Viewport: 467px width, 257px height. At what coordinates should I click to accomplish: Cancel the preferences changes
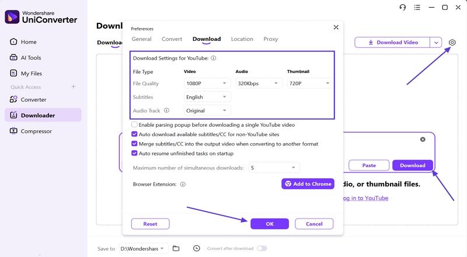point(314,224)
